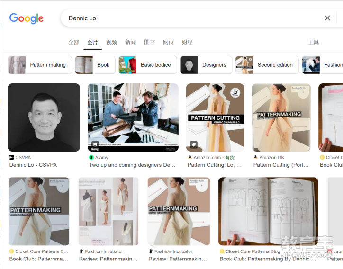Open the Alamy two designers photo
The width and height of the screenshot is (343, 269).
[x=133, y=117]
